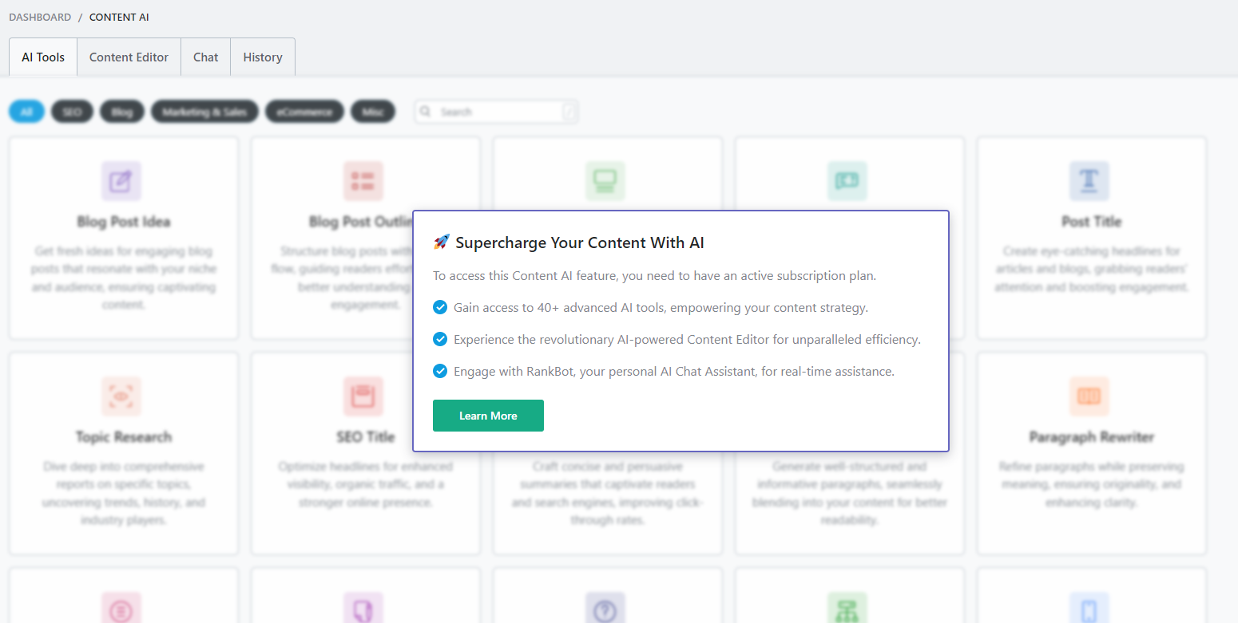Select the All filter pill

point(26,112)
